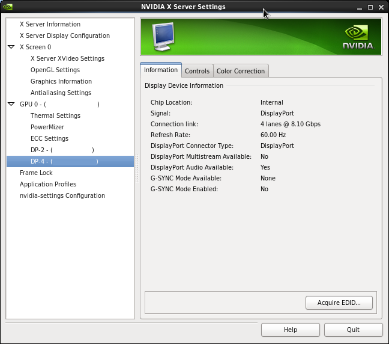Open the Color Correction tab

tap(241, 71)
